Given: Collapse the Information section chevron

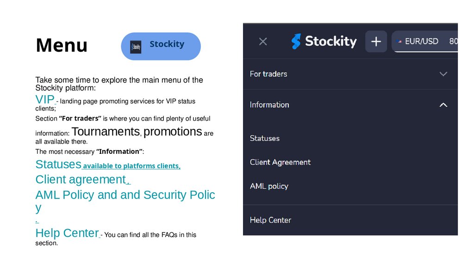Looking at the screenshot, I should 443,105.
